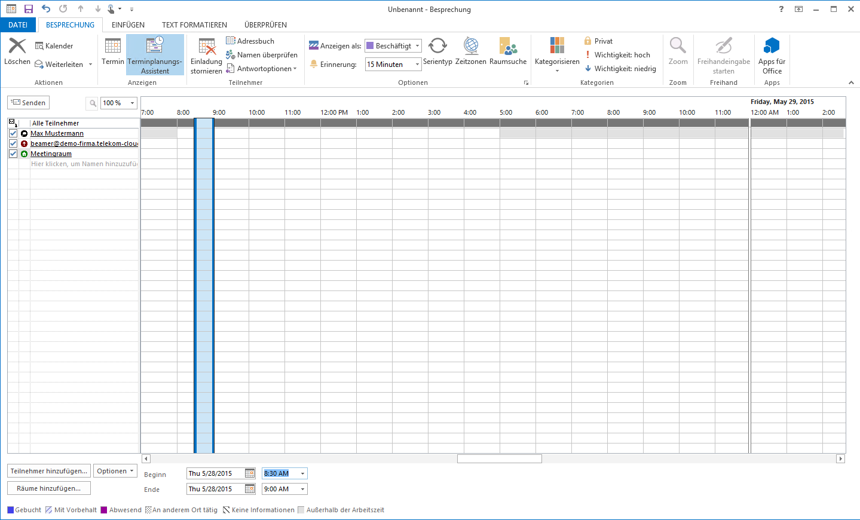
Task: Click the Senden button
Action: [28, 103]
